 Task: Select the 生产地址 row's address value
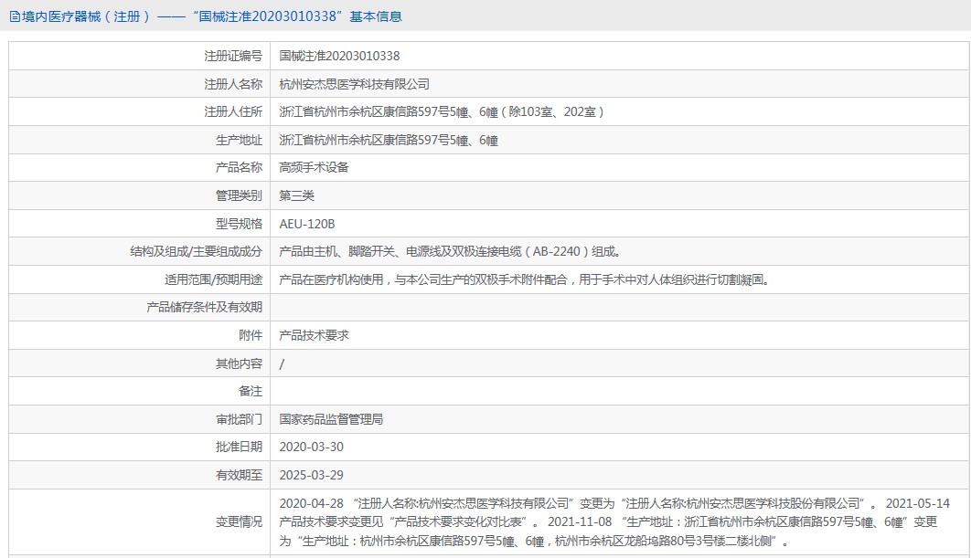tap(389, 141)
